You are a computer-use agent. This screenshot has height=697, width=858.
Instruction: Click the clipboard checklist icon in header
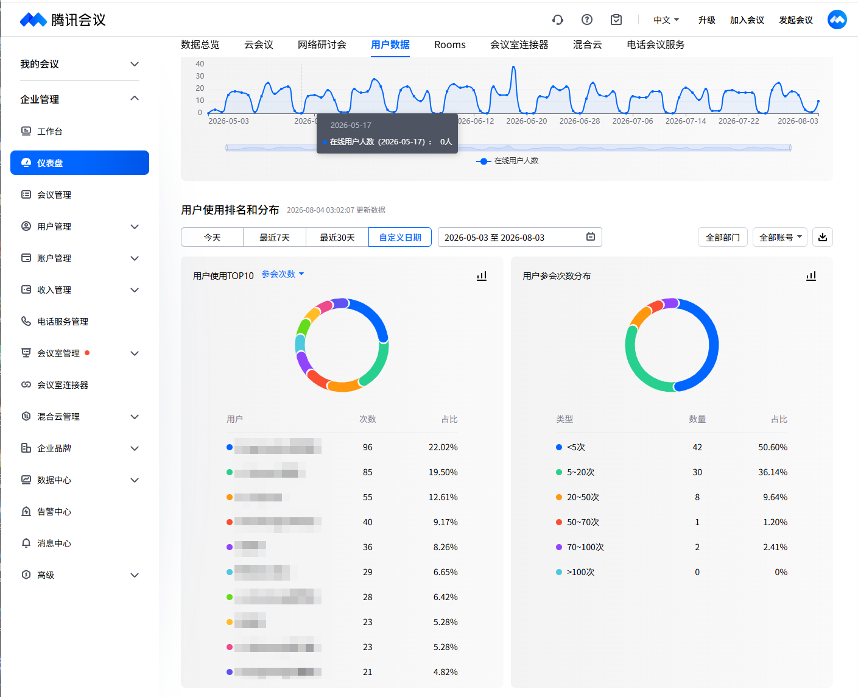click(616, 19)
